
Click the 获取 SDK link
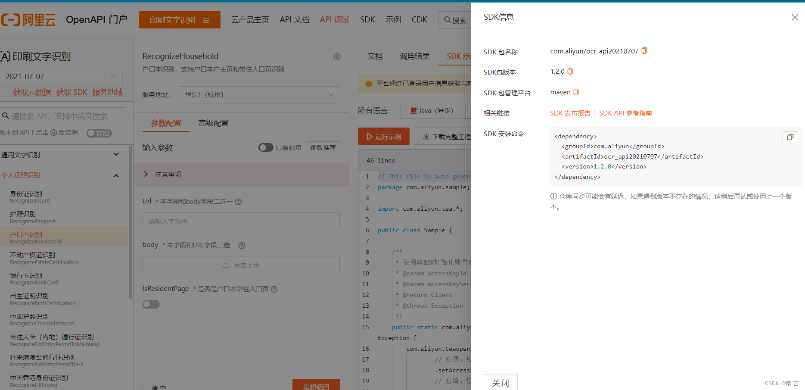pyautogui.click(x=71, y=92)
